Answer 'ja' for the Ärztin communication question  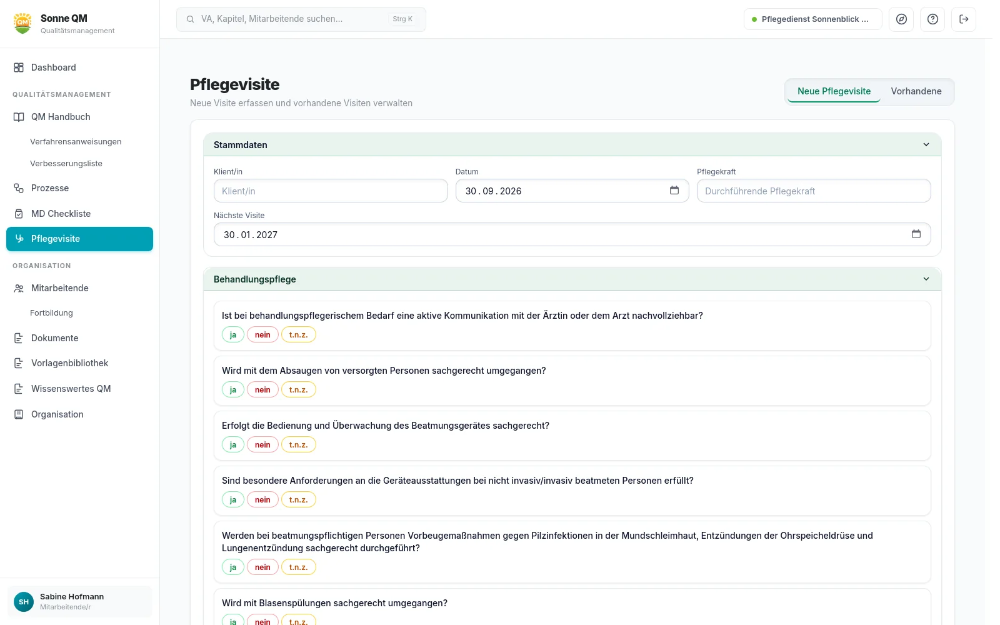click(232, 335)
